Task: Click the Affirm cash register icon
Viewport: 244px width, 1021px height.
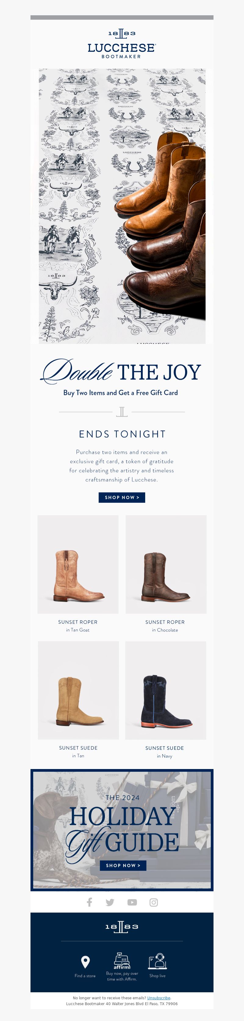Action: tap(122, 961)
